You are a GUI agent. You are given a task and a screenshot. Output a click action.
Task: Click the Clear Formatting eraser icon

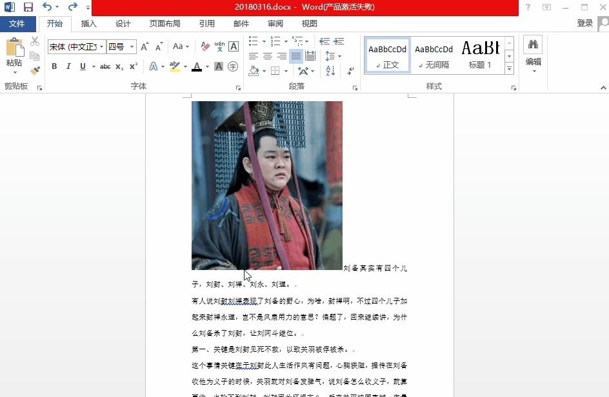(x=205, y=46)
